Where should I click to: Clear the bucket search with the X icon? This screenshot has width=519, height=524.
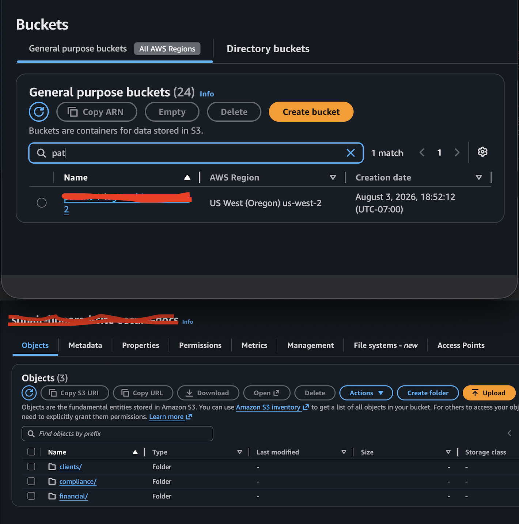pos(351,153)
